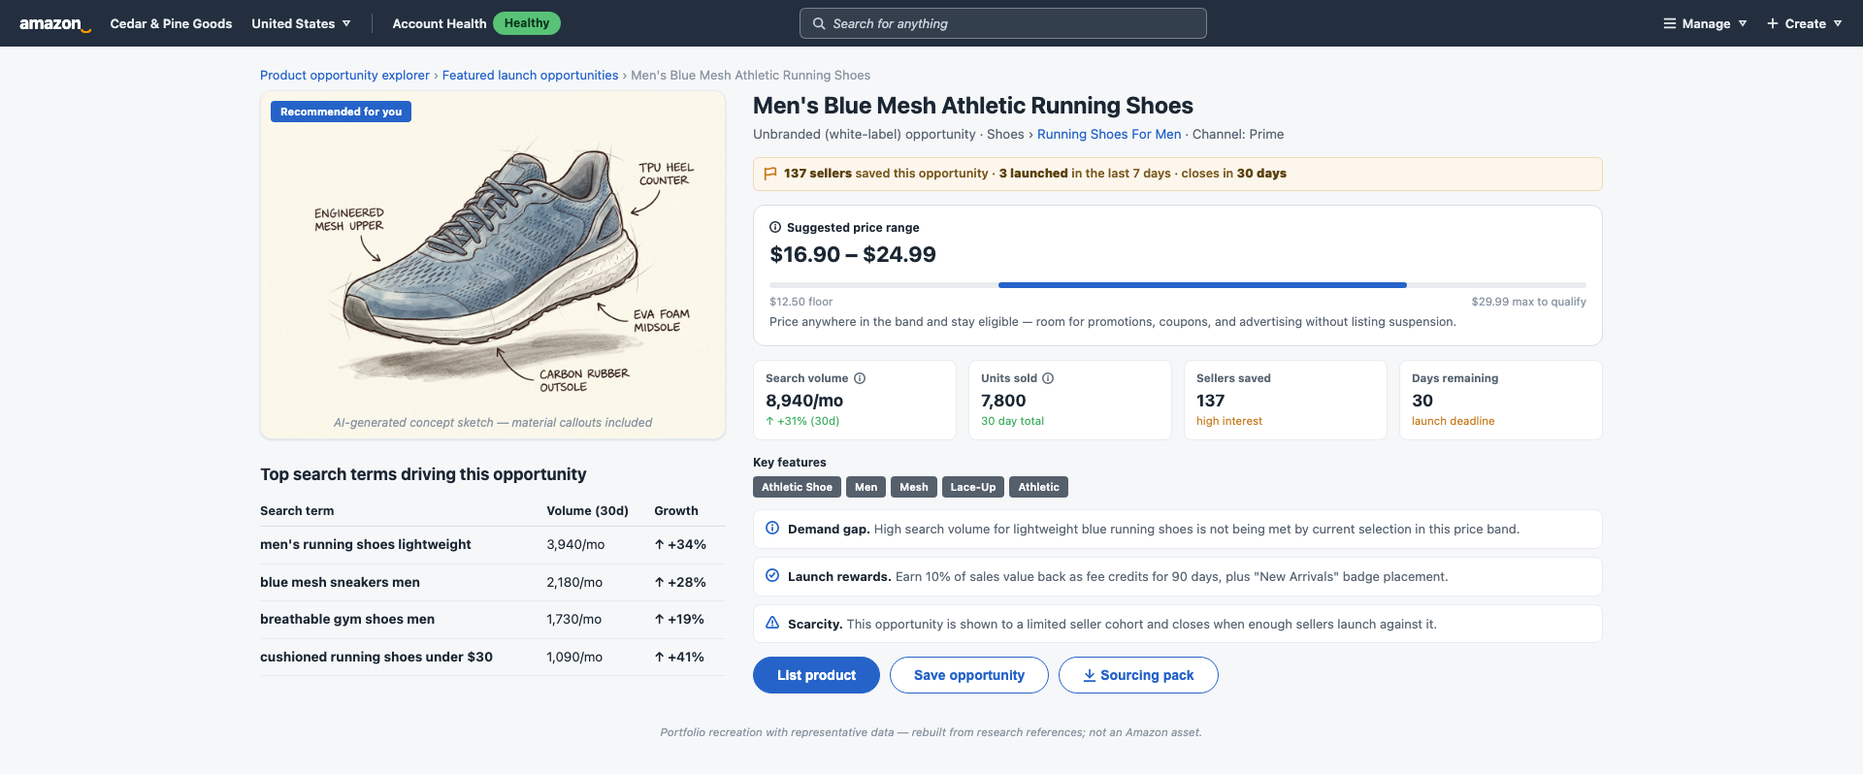Click the Create plus icon
The width and height of the screenshot is (1863, 774).
[1772, 23]
